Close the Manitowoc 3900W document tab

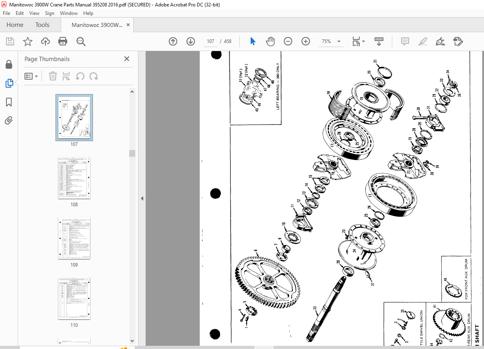point(128,25)
